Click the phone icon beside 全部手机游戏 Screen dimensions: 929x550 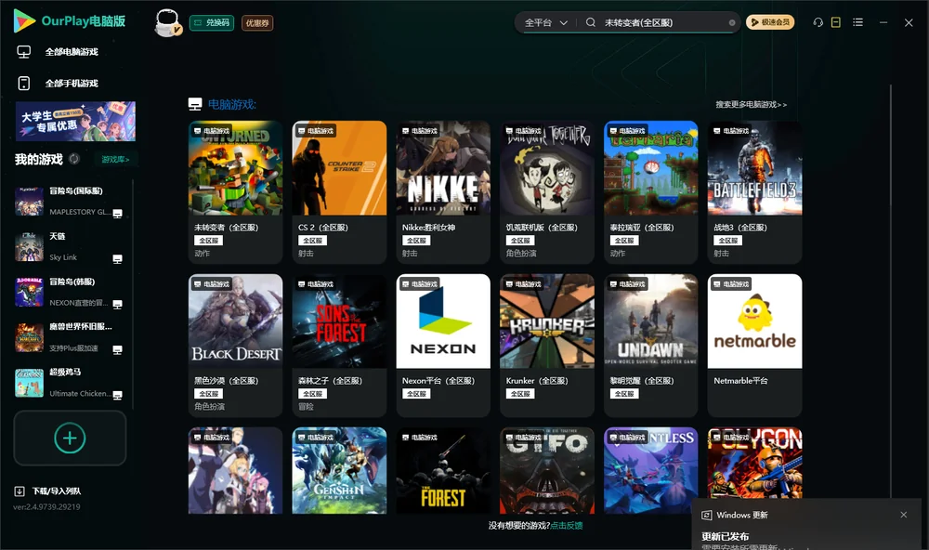[24, 84]
